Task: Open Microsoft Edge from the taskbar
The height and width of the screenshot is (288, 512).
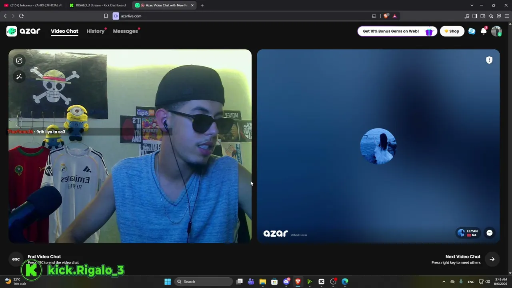Action: coord(345,282)
